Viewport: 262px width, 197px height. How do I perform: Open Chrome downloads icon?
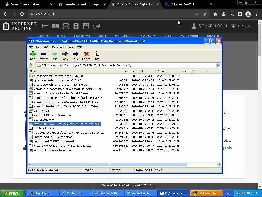click(x=232, y=14)
